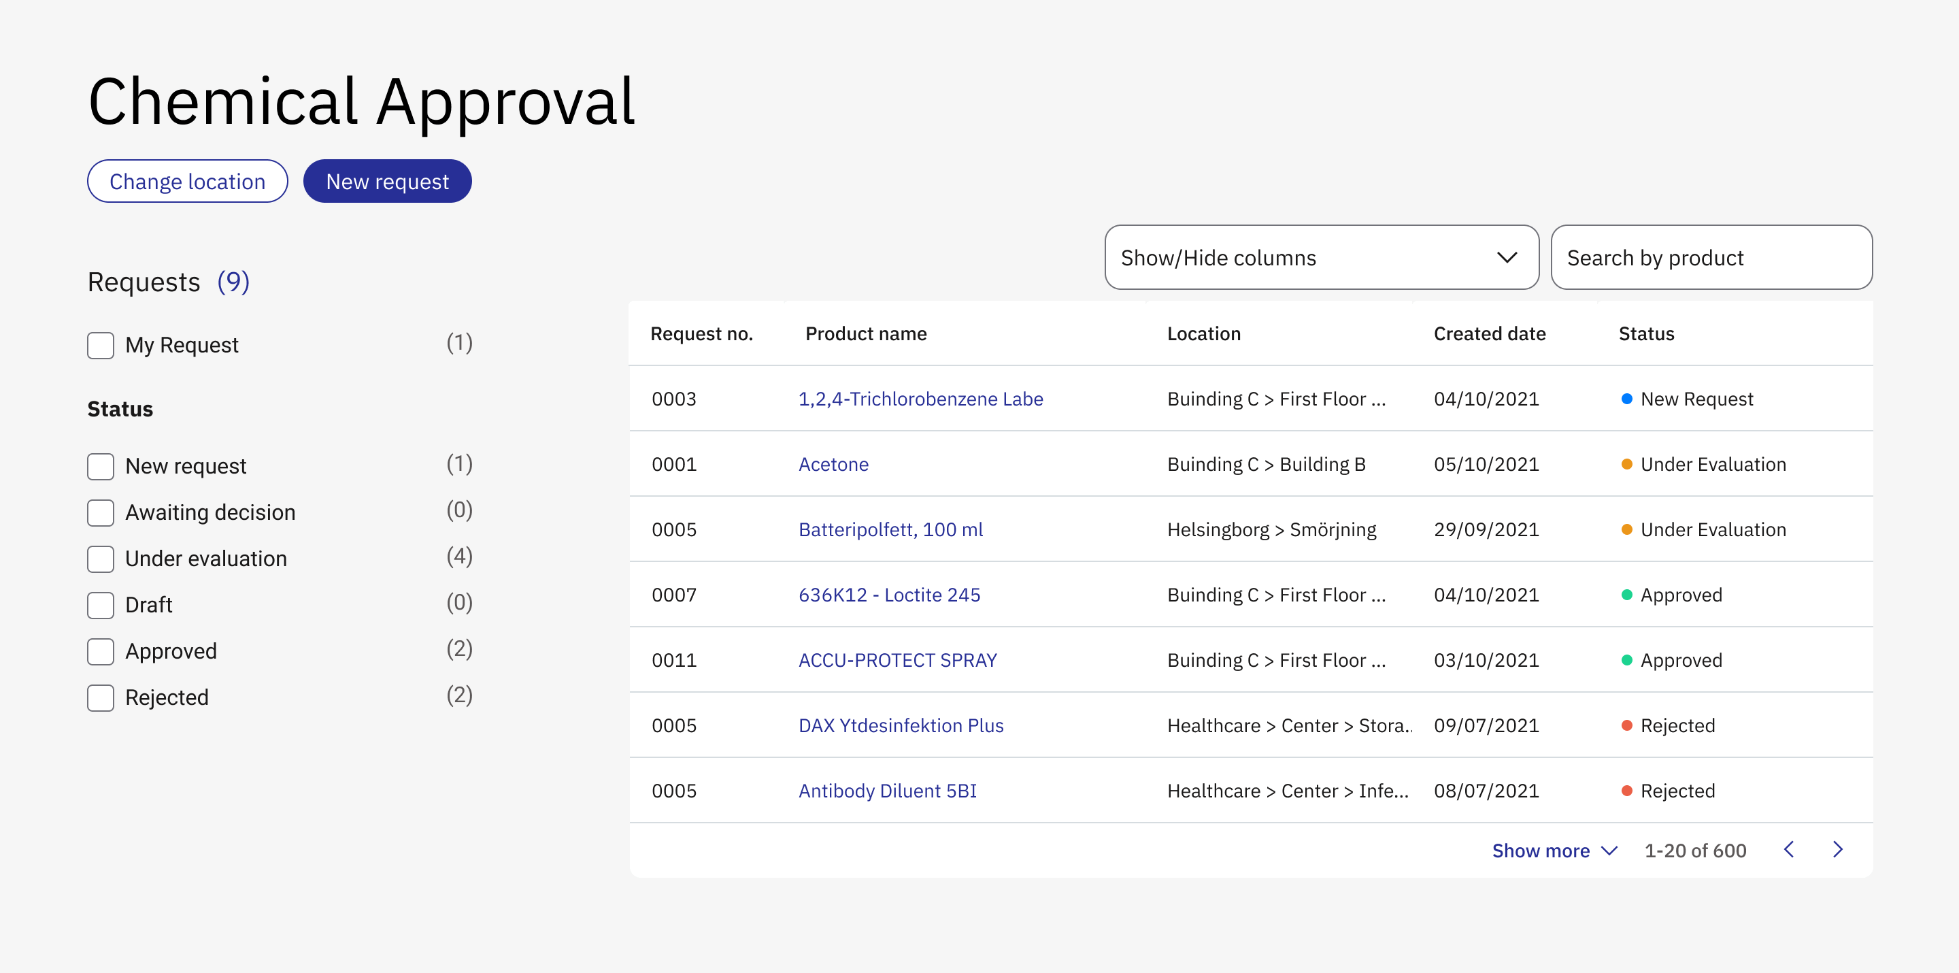1959x973 pixels.
Task: Click Healthcare > Center > Stora.. location
Action: [1290, 727]
